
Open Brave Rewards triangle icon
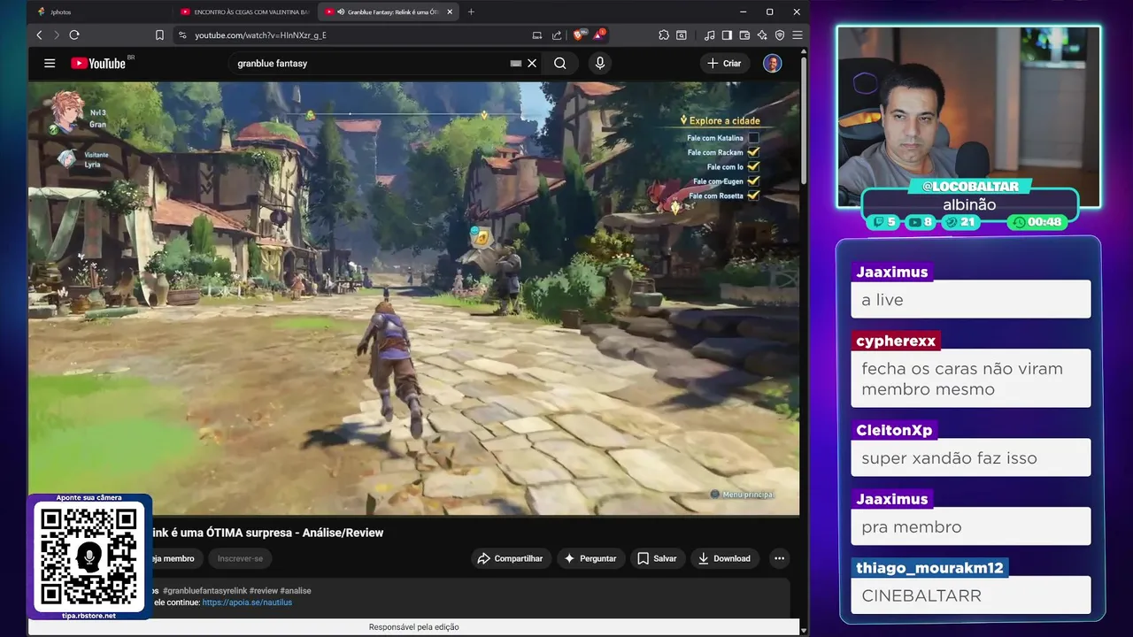tap(600, 35)
